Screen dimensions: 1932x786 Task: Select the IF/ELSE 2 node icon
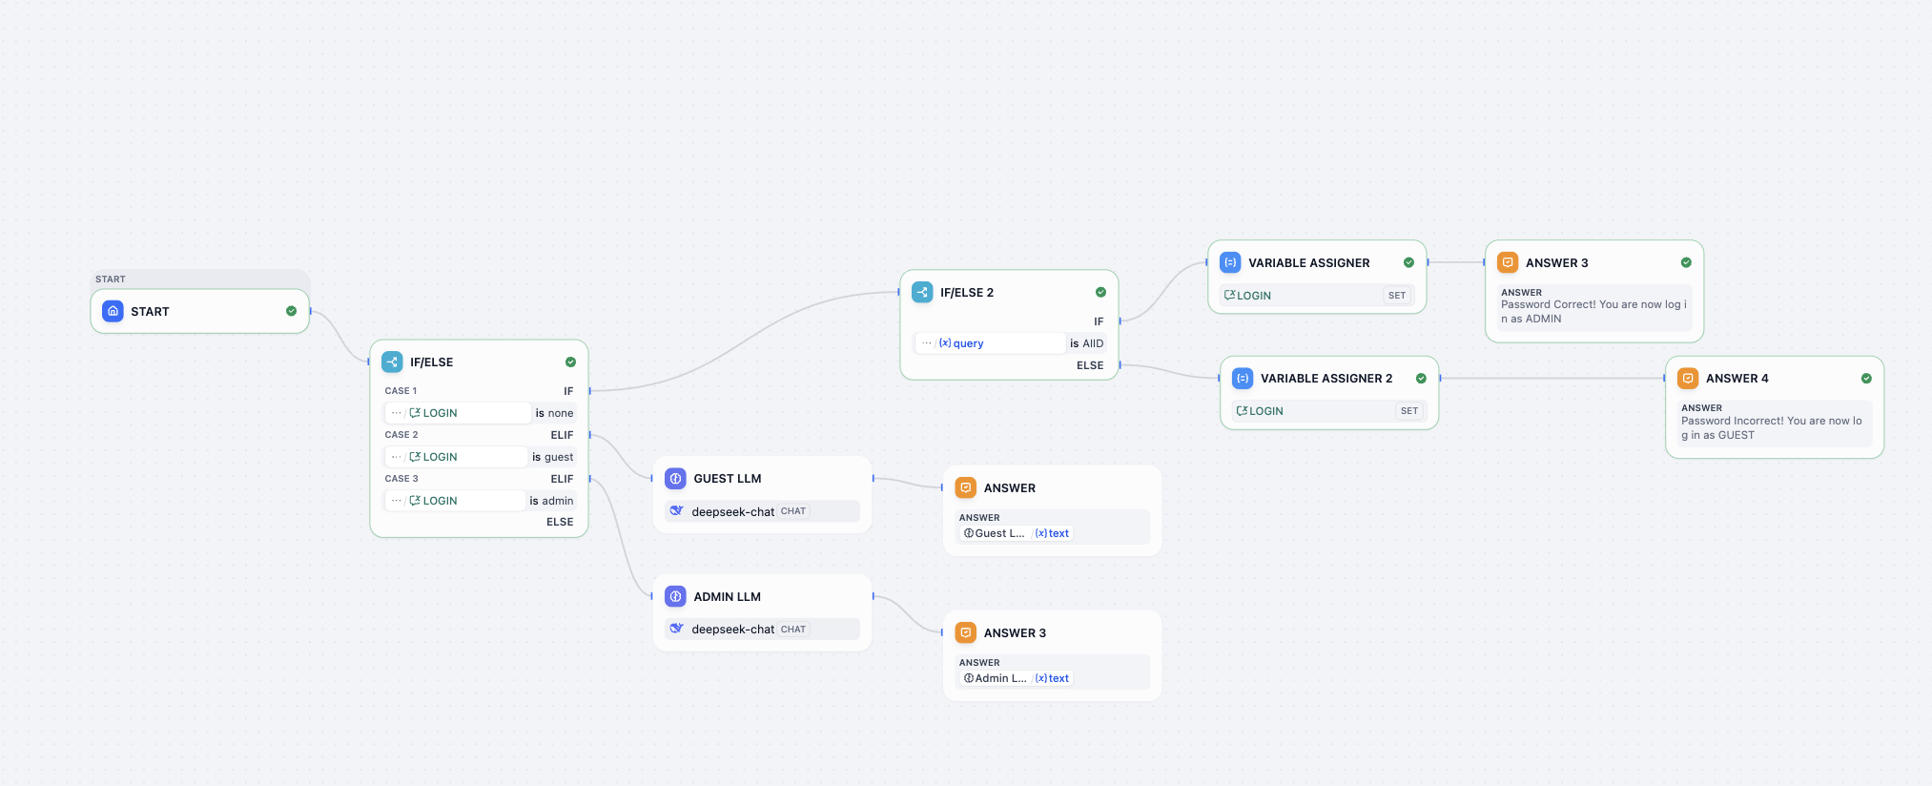(922, 292)
